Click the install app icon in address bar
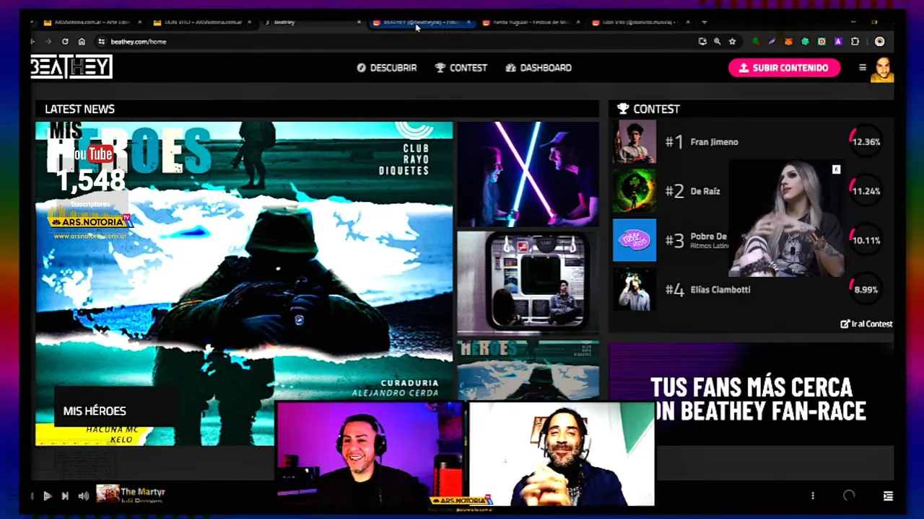This screenshot has height=519, width=924. coord(702,42)
